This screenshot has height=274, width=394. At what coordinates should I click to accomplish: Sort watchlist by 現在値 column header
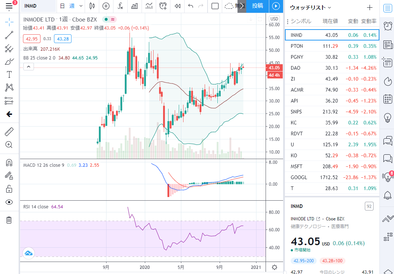coord(330,22)
